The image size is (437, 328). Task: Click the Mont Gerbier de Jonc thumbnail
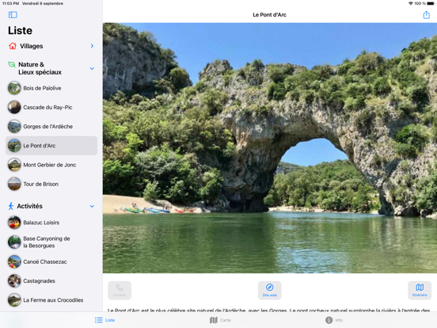[x=14, y=165]
